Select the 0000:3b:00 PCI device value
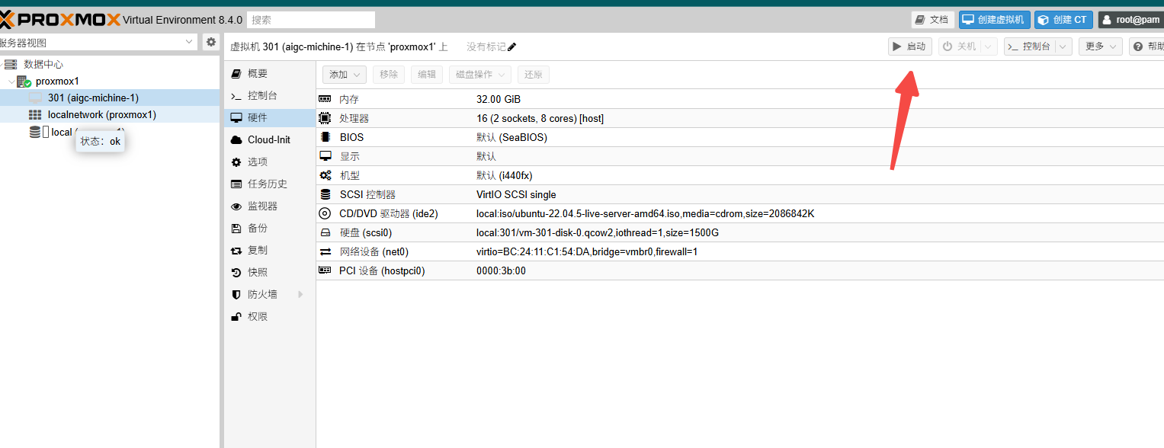Viewport: 1164px width, 448px height. (x=501, y=270)
